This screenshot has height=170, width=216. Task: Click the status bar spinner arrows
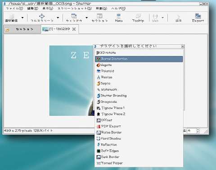(x=198, y=131)
